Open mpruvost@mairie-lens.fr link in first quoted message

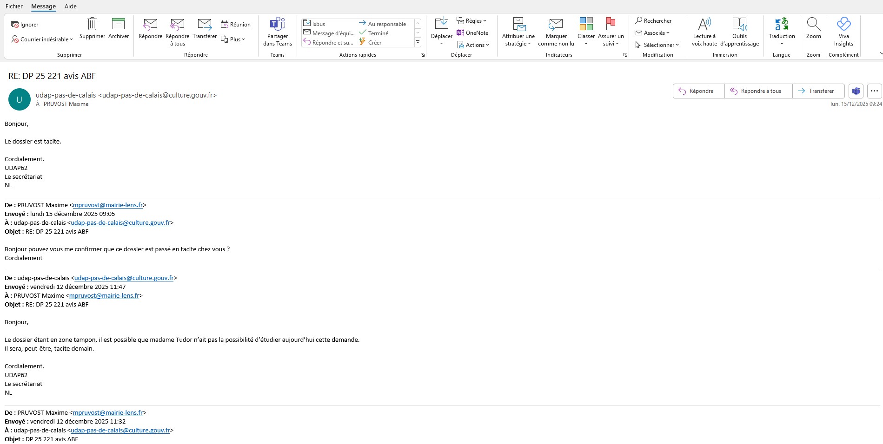108,205
